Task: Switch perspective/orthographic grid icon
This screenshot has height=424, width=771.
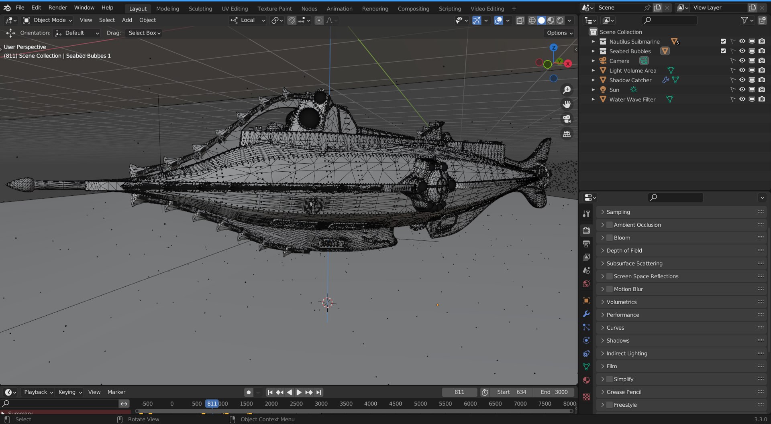Action: point(567,134)
